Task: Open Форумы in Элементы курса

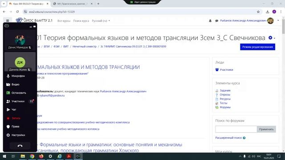Action: 225,107
